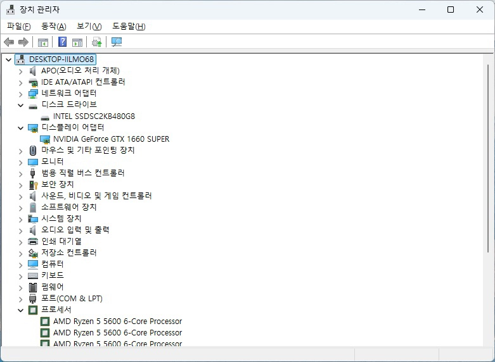
Task: Click the 포트(COM & LPT) connector icon
Action: pyautogui.click(x=32, y=298)
